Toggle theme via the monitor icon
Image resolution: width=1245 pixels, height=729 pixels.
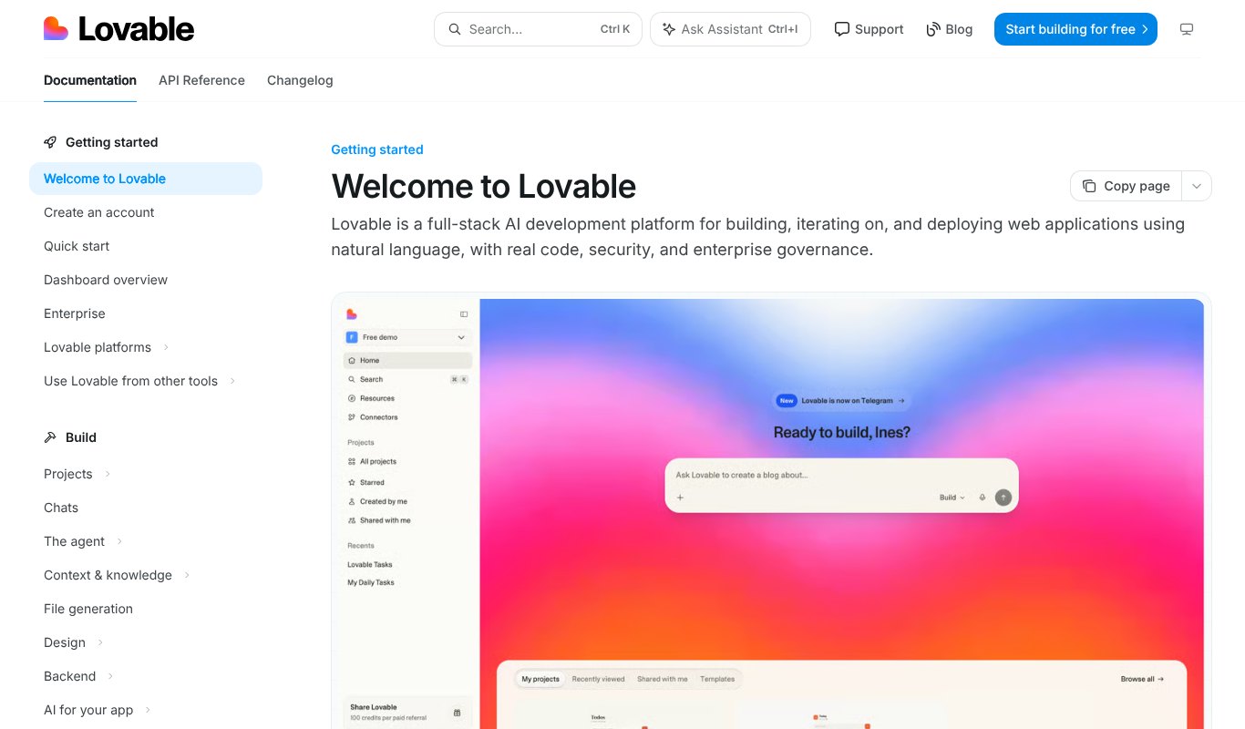click(x=1187, y=29)
